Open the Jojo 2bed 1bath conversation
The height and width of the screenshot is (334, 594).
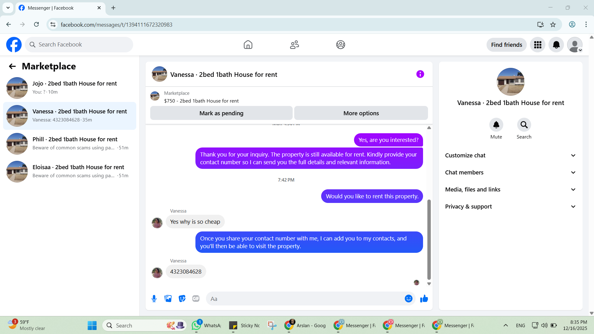point(70,88)
